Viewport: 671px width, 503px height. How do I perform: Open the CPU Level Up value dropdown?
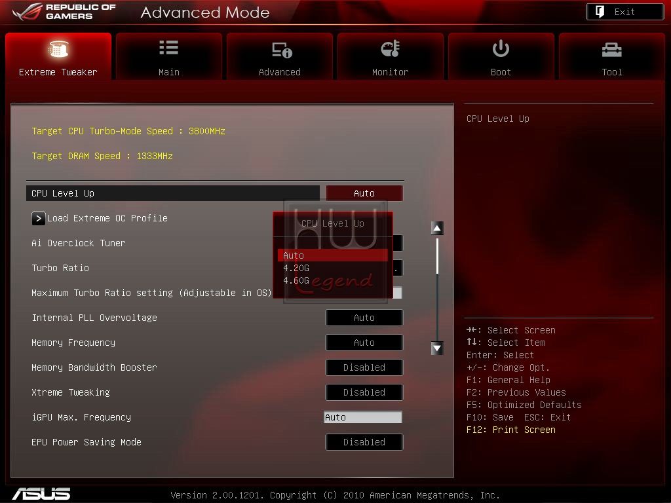click(x=364, y=193)
